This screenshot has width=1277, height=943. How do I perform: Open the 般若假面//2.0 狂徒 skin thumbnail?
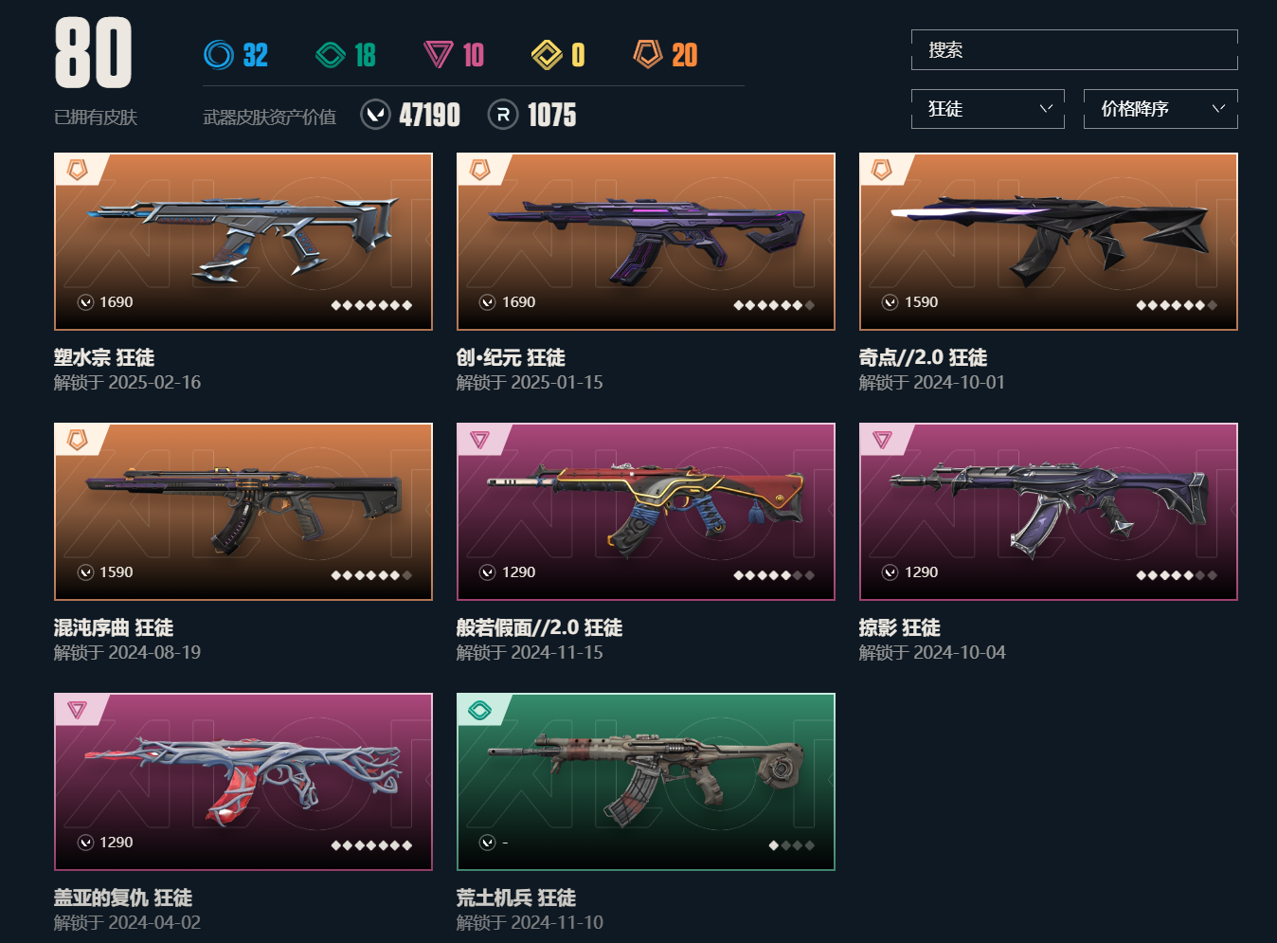click(x=646, y=512)
